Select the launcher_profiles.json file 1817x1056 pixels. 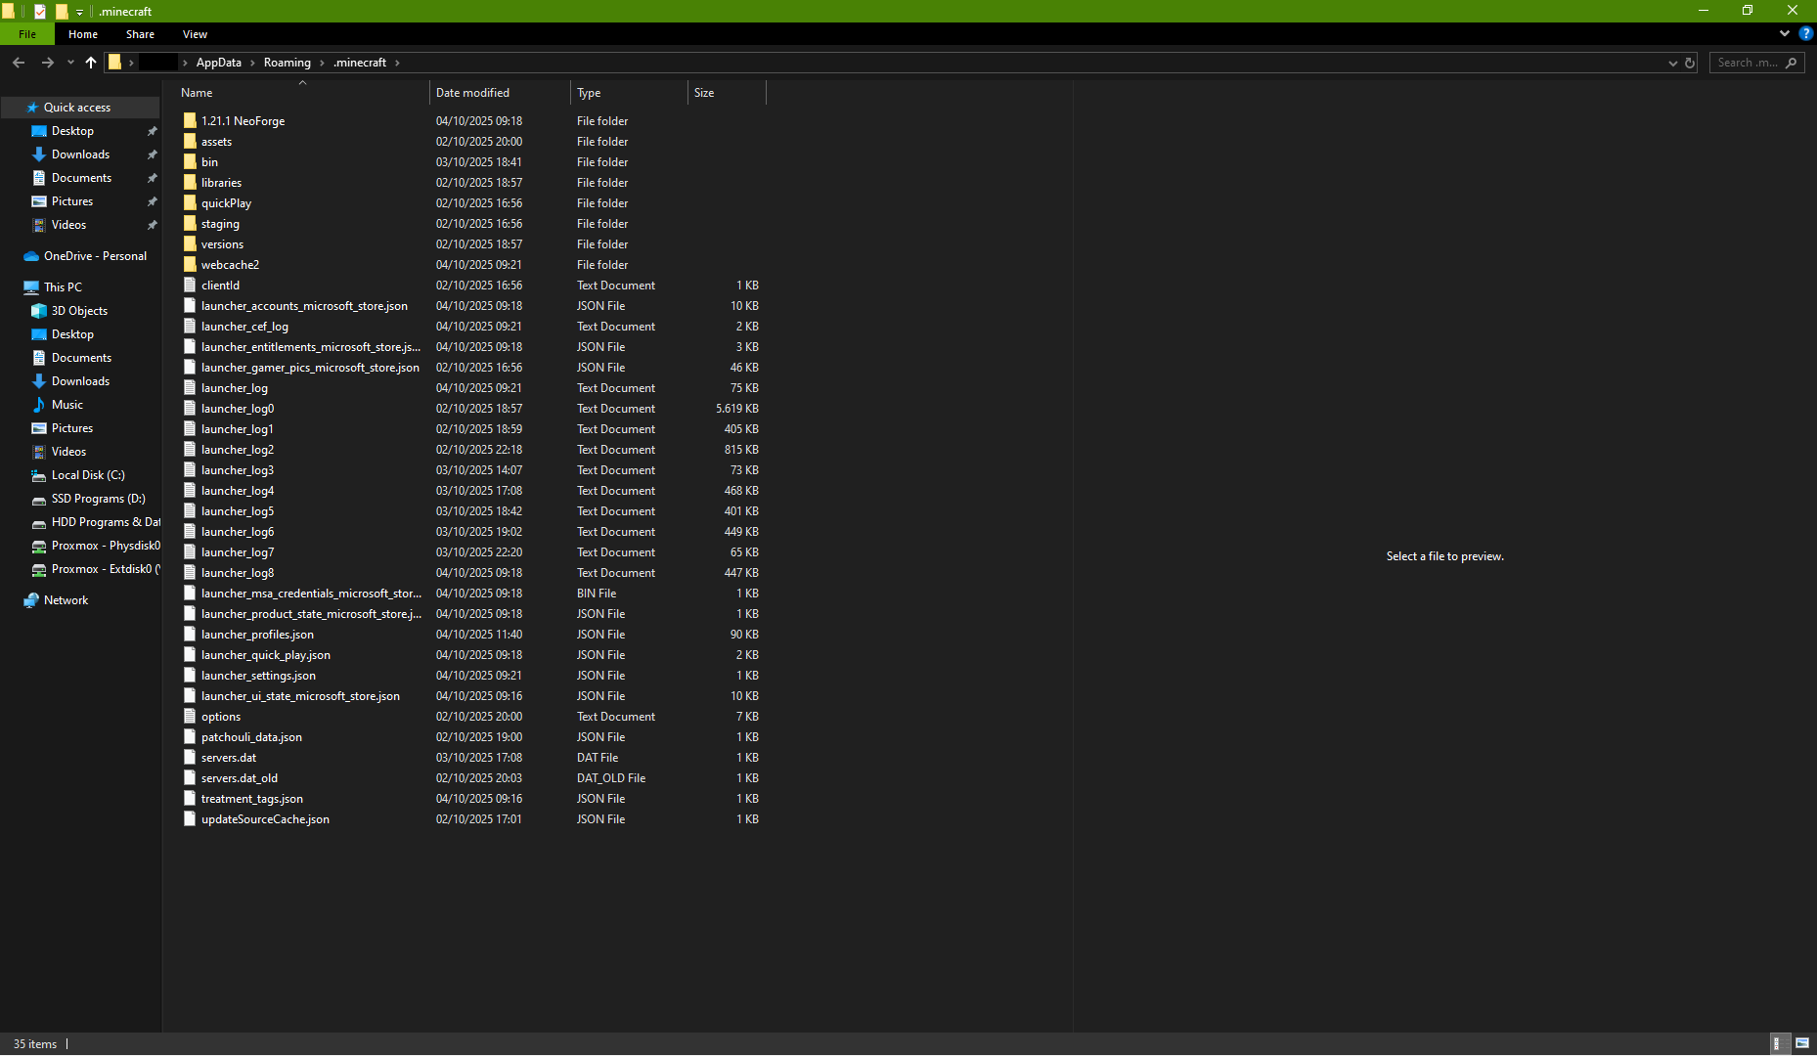pos(257,635)
